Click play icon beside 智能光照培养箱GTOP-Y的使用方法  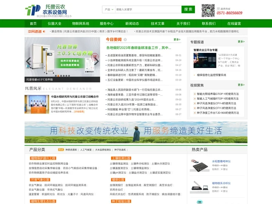(195, 94)
